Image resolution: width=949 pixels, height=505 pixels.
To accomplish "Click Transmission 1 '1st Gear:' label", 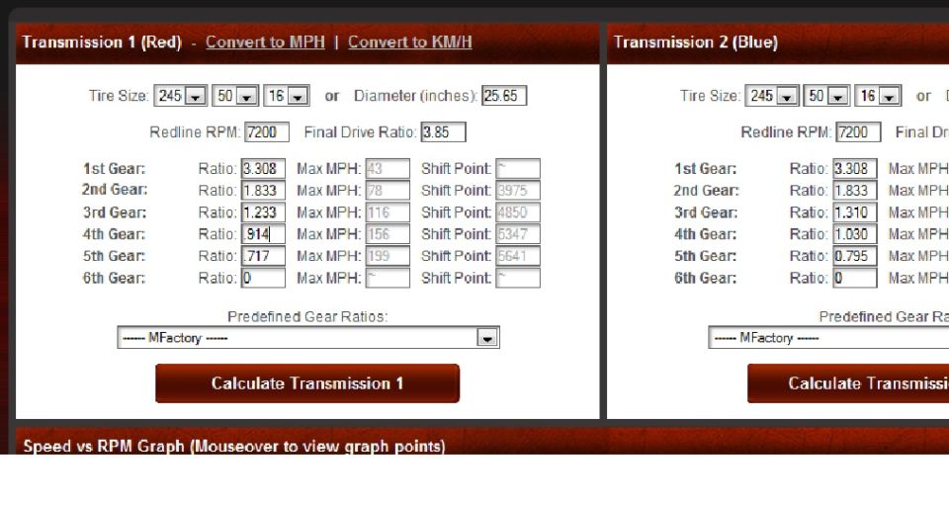I will (115, 169).
